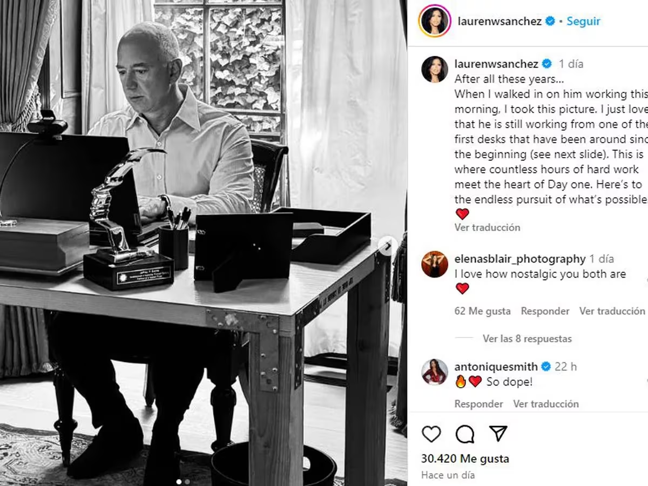Screen dimensions: 648x486
Task: Translate elenasblair_photography comment
Action: (612, 311)
